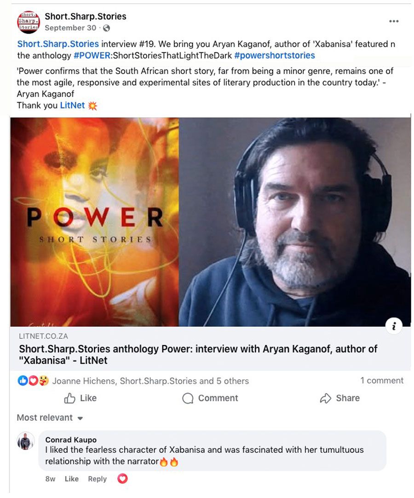Click the thumbs-up Like icon
Viewport: 414px width, 498px height.
[x=69, y=398]
